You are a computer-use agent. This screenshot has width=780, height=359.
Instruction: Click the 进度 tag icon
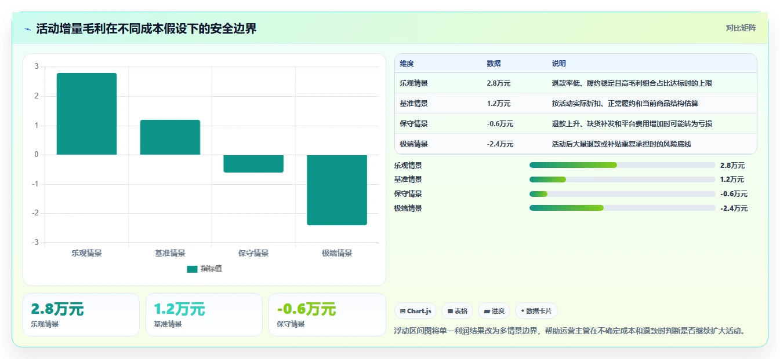pyautogui.click(x=487, y=312)
